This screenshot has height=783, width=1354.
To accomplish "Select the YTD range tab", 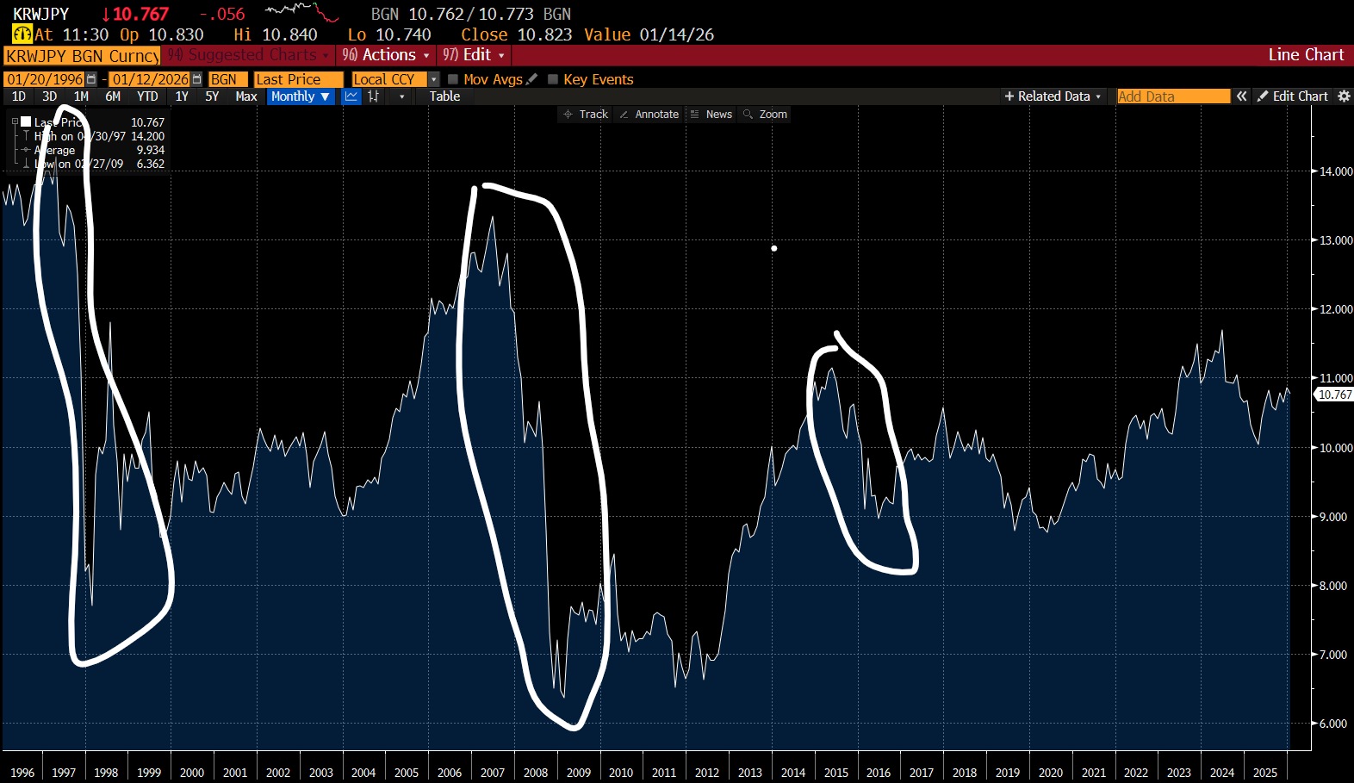I will (147, 96).
